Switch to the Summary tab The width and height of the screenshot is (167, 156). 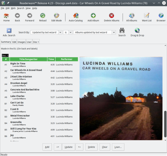point(6,42)
